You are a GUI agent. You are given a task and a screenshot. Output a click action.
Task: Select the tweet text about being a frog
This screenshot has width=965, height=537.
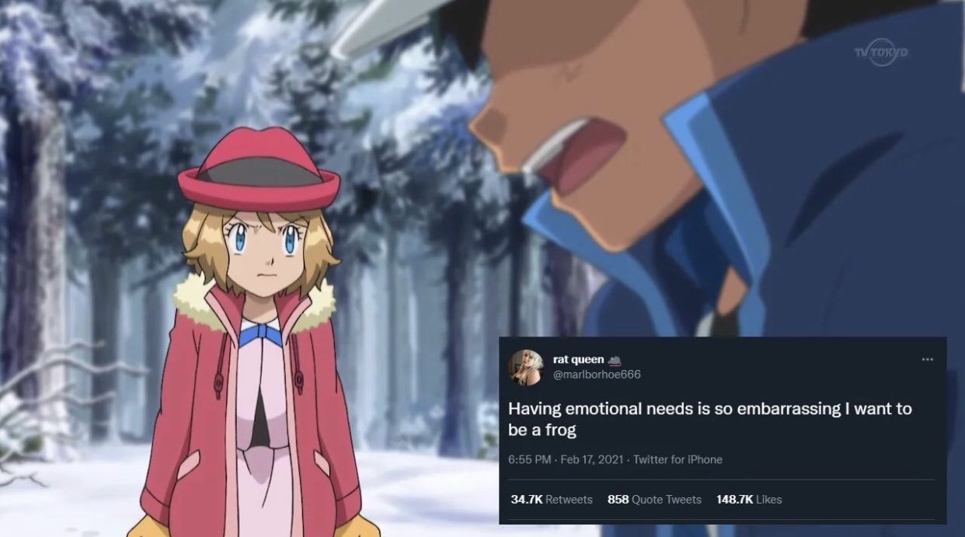coord(710,418)
